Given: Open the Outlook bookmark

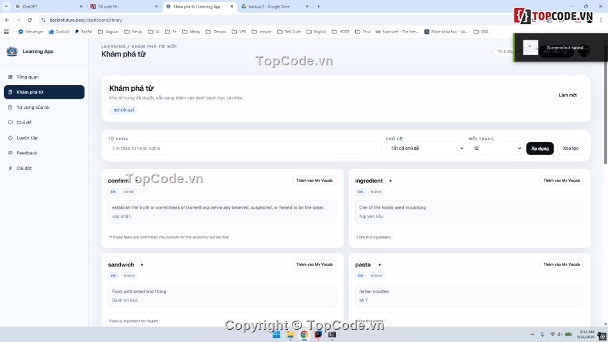Looking at the screenshot, I should [59, 32].
